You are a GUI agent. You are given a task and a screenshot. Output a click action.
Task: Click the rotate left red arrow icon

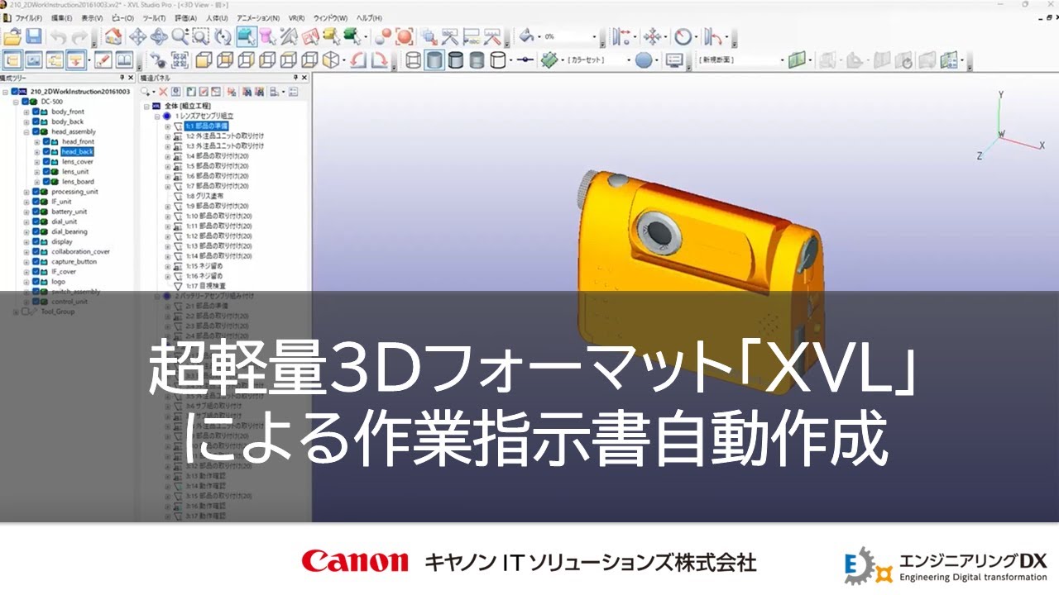tap(358, 59)
